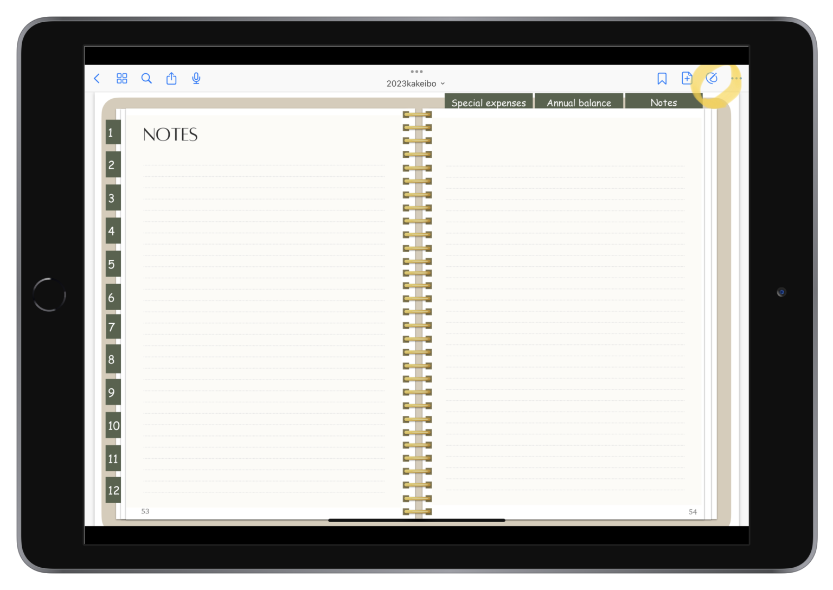Switch to the Annual balance tab
Image resolution: width=833 pixels, height=590 pixels.
coord(579,102)
